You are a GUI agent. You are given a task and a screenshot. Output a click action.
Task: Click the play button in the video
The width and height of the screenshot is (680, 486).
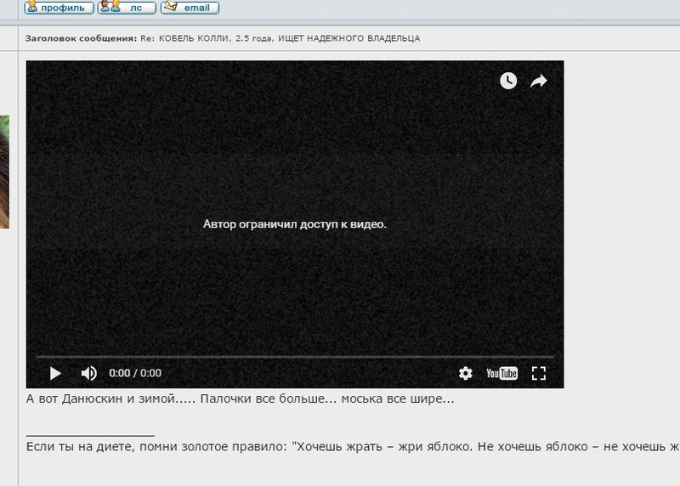coord(55,373)
